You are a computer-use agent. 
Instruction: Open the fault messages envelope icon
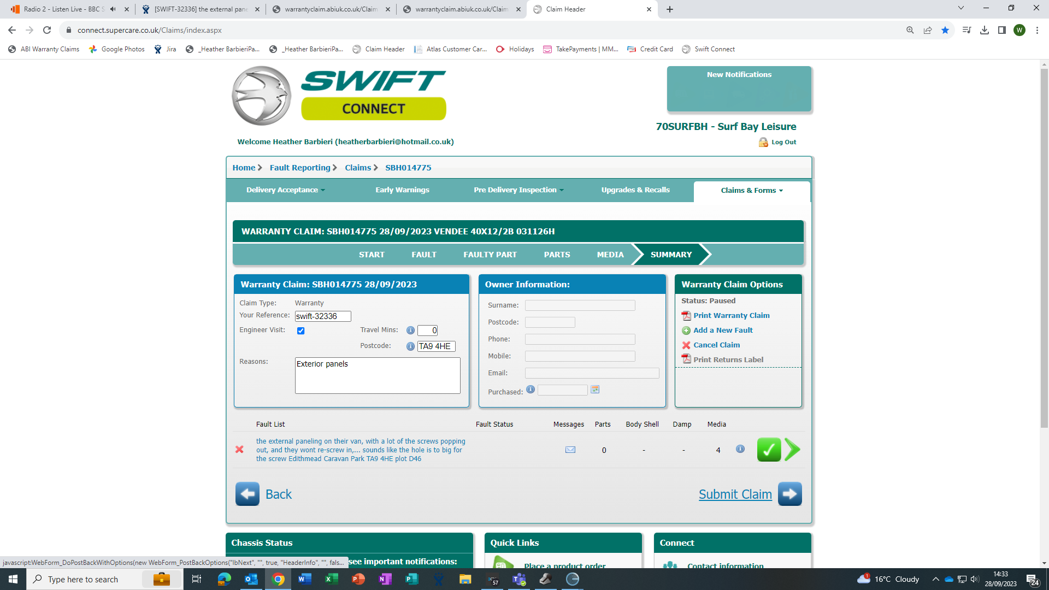(570, 450)
